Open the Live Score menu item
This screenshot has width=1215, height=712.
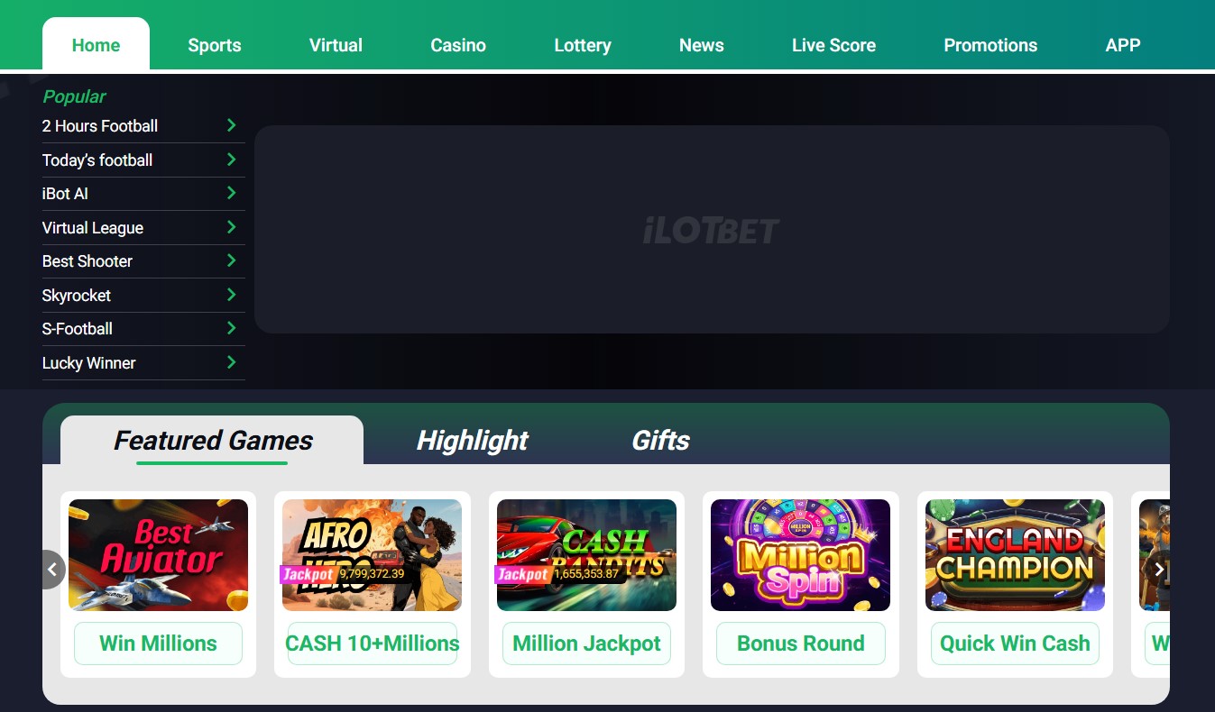pos(833,45)
